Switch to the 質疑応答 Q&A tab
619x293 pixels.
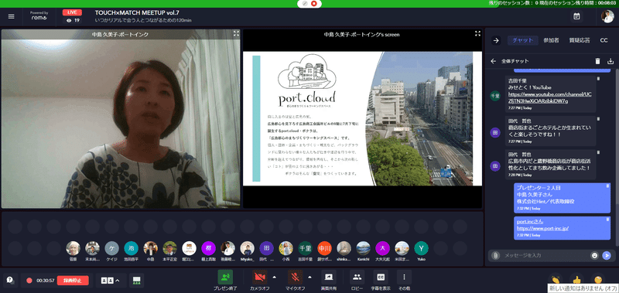(579, 40)
